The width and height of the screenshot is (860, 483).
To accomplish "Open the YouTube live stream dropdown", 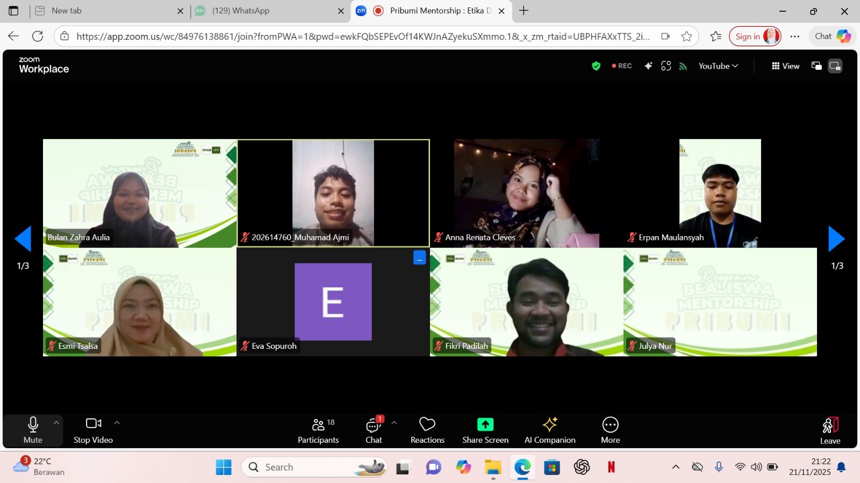I will 718,66.
